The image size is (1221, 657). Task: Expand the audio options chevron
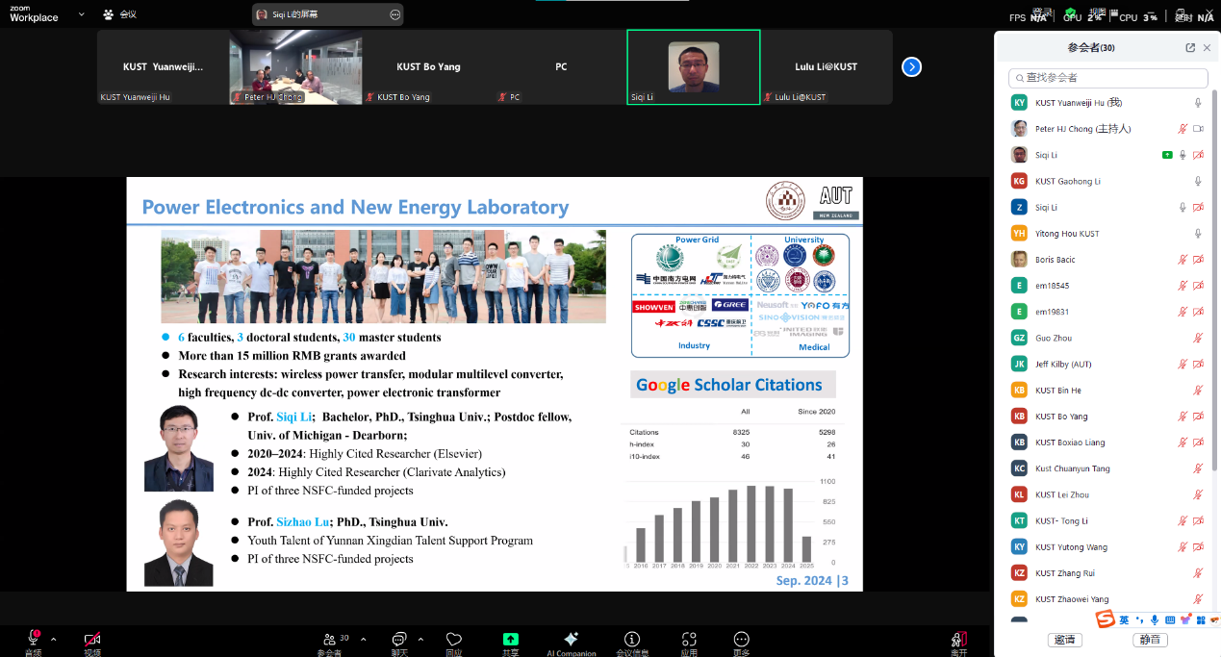[x=53, y=639]
